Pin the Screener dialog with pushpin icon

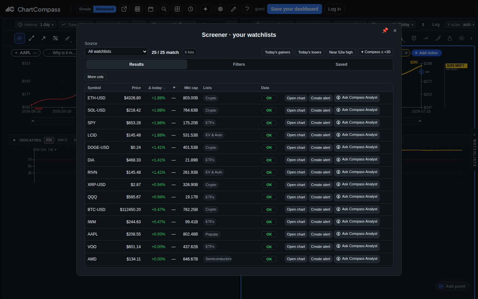385,31
